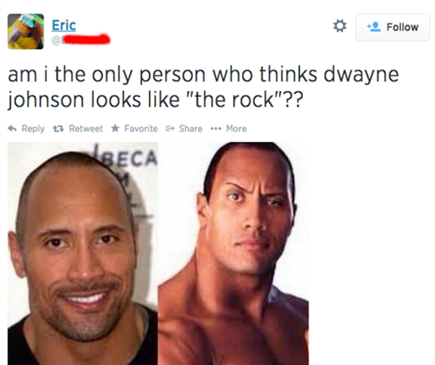Click the Follow button
435x365 pixels.
coord(393,27)
